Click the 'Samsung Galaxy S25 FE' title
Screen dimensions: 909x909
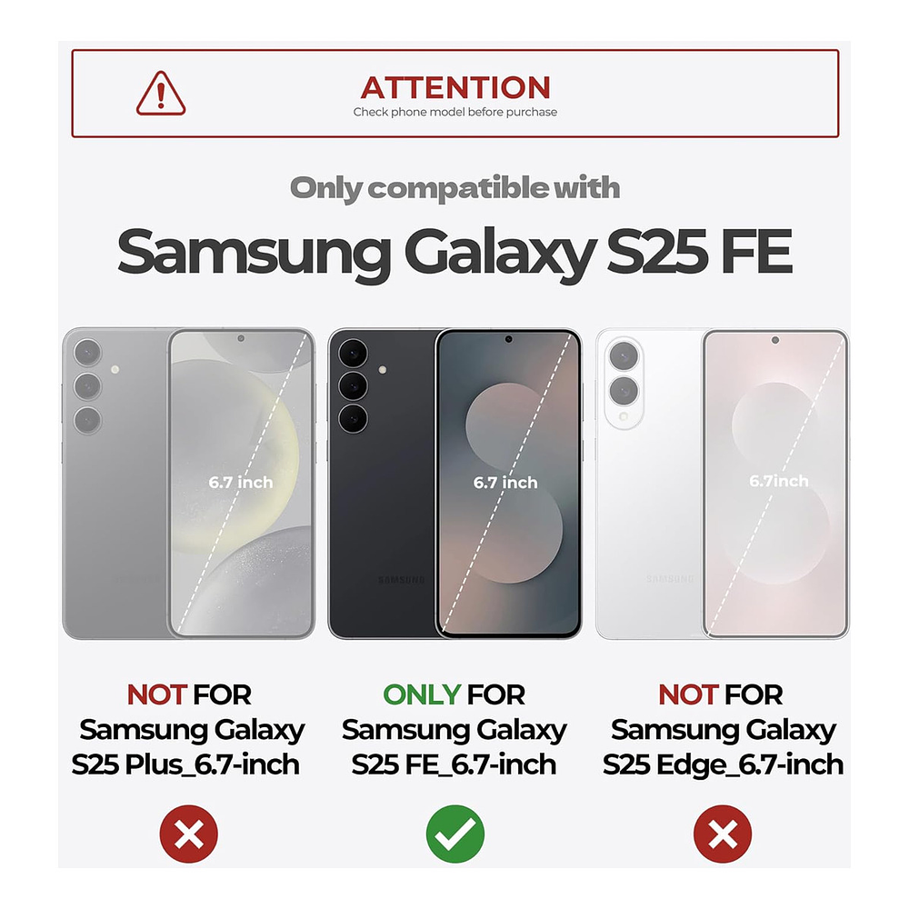tap(455, 252)
